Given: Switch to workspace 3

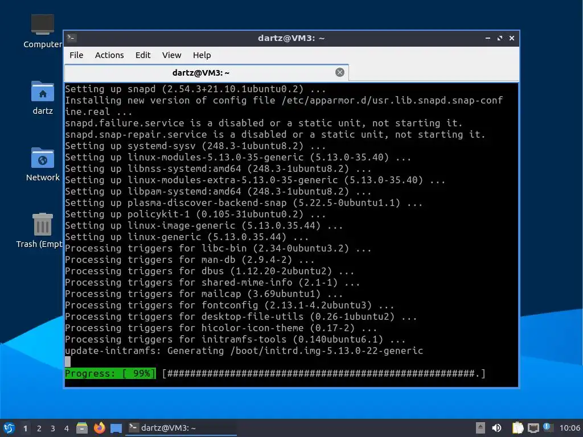Looking at the screenshot, I should point(53,428).
